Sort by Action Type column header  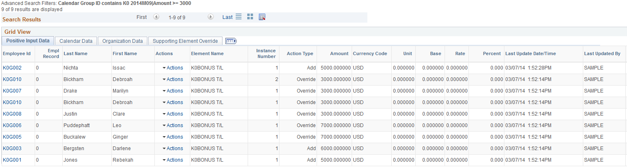(x=300, y=53)
